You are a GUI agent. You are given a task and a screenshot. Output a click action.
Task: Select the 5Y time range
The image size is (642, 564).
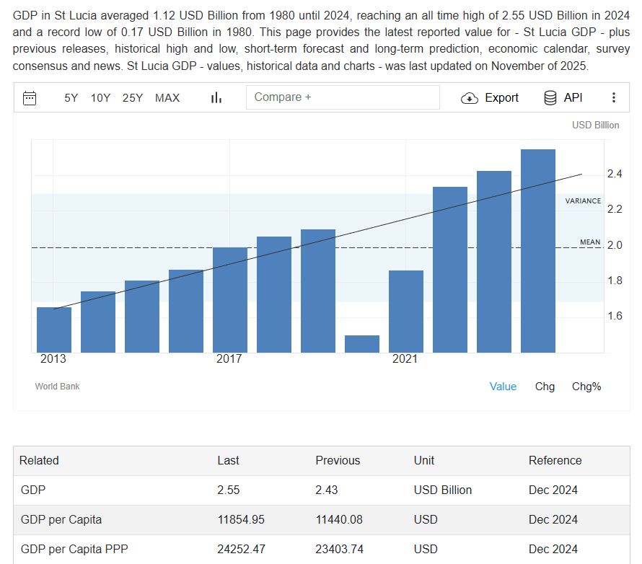pos(71,98)
